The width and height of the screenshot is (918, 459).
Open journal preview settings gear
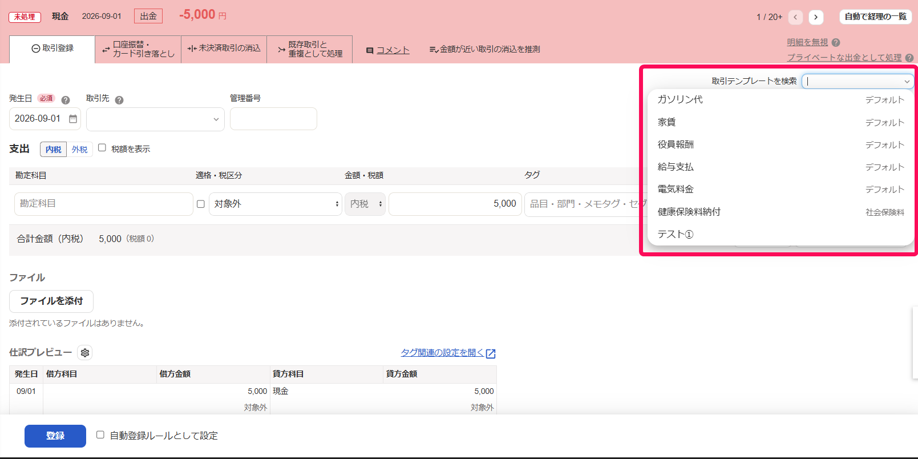[85, 353]
